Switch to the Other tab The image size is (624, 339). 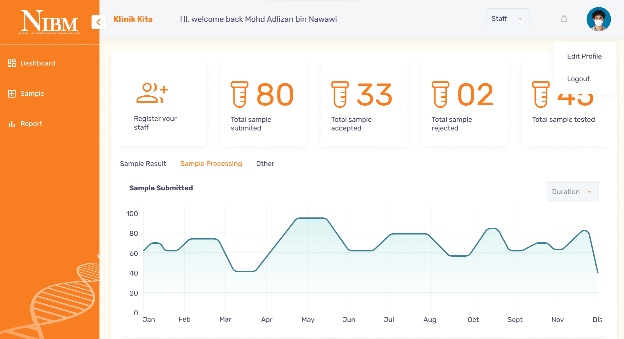point(265,164)
